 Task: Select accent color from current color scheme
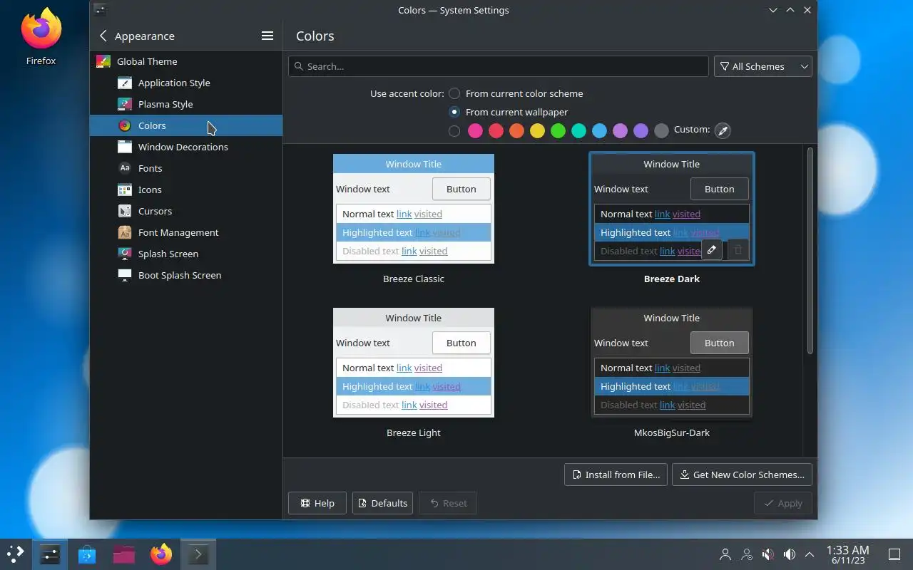pyautogui.click(x=454, y=93)
